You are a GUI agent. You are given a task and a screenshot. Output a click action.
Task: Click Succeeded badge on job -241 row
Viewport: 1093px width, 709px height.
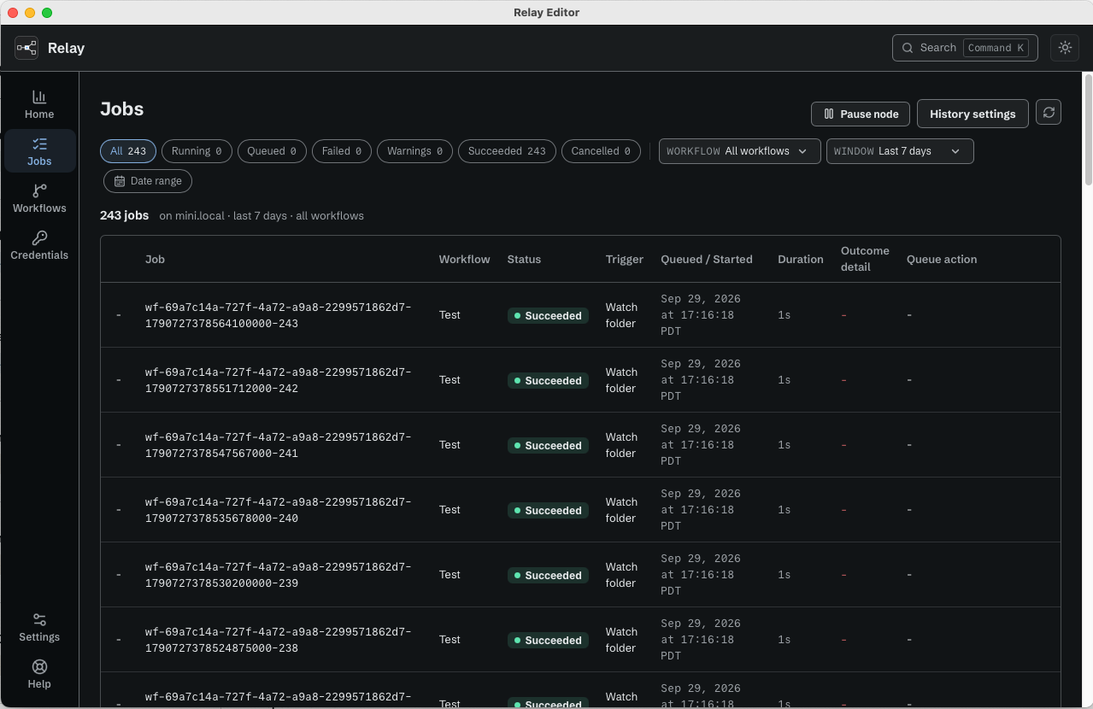548,445
